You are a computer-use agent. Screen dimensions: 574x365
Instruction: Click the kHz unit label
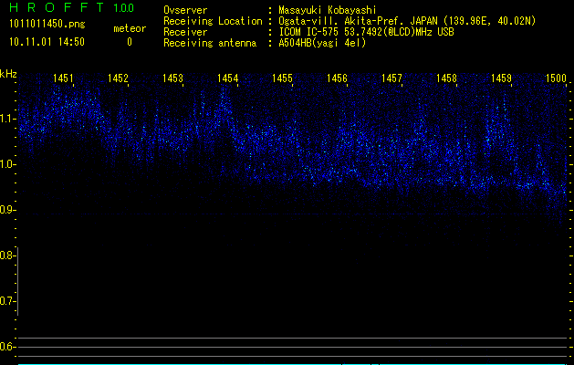(8, 73)
